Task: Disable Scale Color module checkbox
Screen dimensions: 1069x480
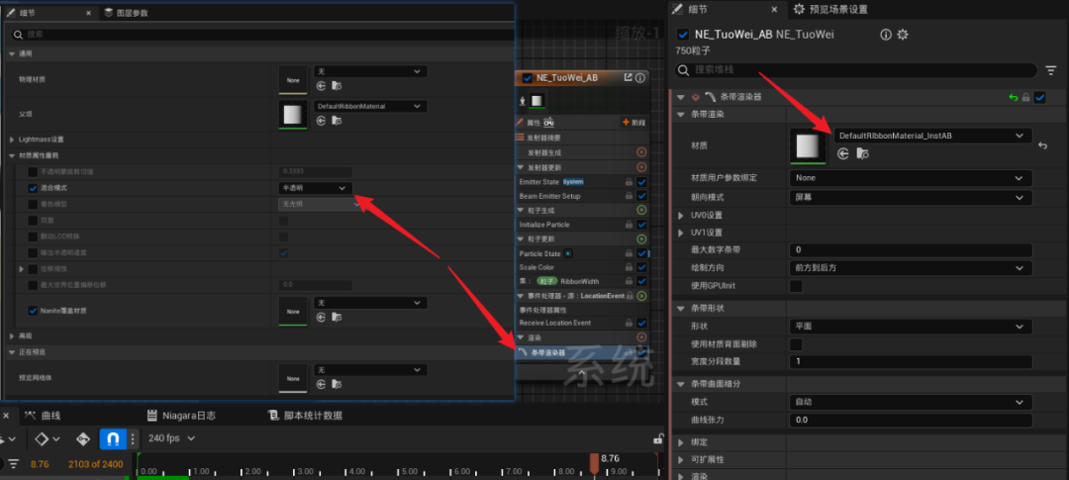Action: (640, 267)
